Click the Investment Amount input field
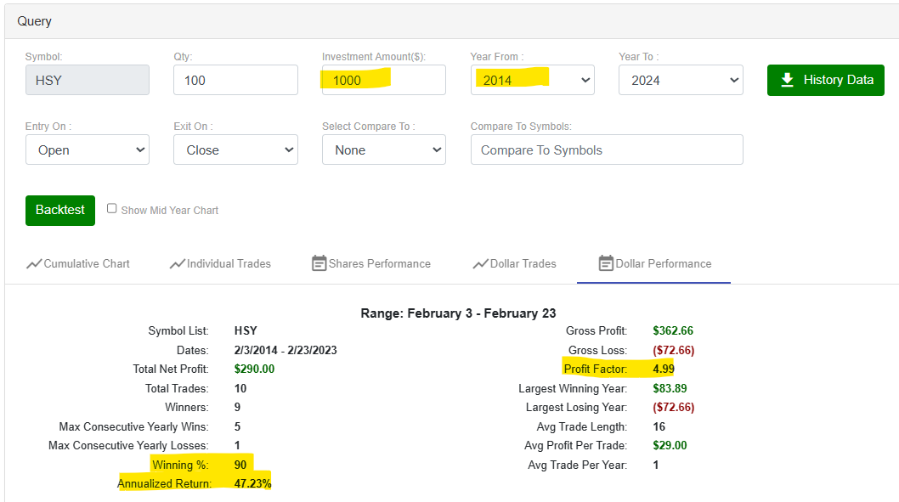Screen dimensions: 899x502 pyautogui.click(x=384, y=80)
